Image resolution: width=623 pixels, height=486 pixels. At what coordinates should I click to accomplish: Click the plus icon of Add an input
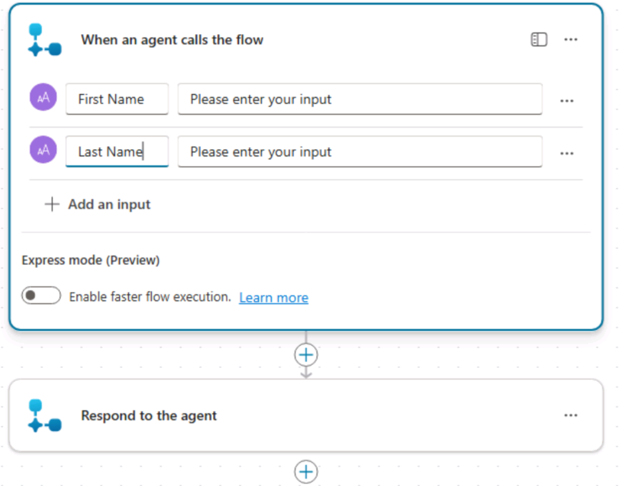(52, 205)
